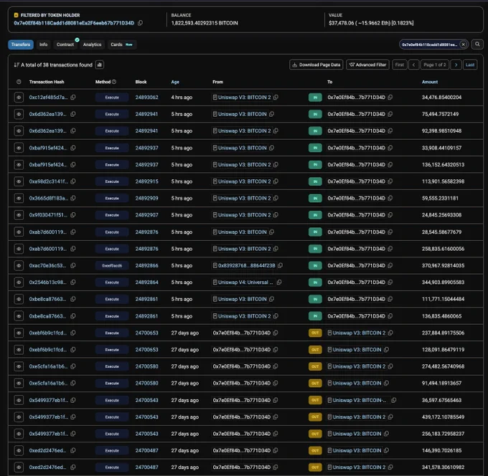Click the OUT badge in 36,597.67565463 row
Screen dimensions: 488x476
315,400
